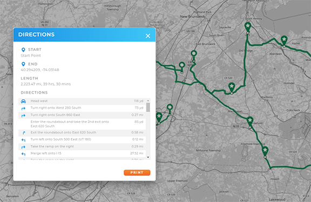Click star map marker near South Amboy
This screenshot has height=202, width=311.
(x=247, y=27)
